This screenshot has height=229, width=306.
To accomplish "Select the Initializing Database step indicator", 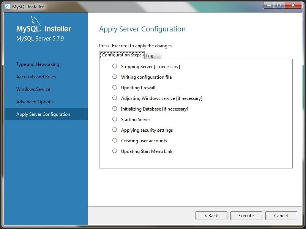I will (x=115, y=109).
